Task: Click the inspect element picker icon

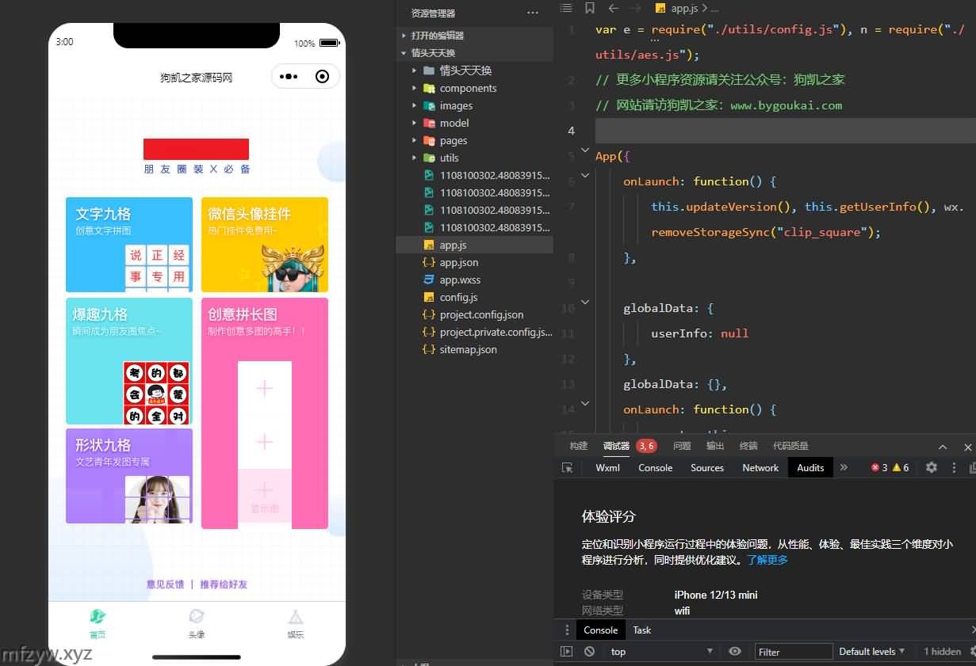Action: (567, 468)
